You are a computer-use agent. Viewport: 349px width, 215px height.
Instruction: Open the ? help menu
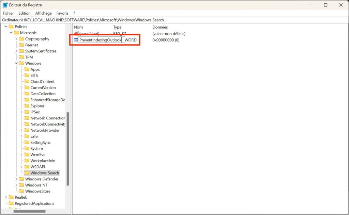[x=74, y=13]
